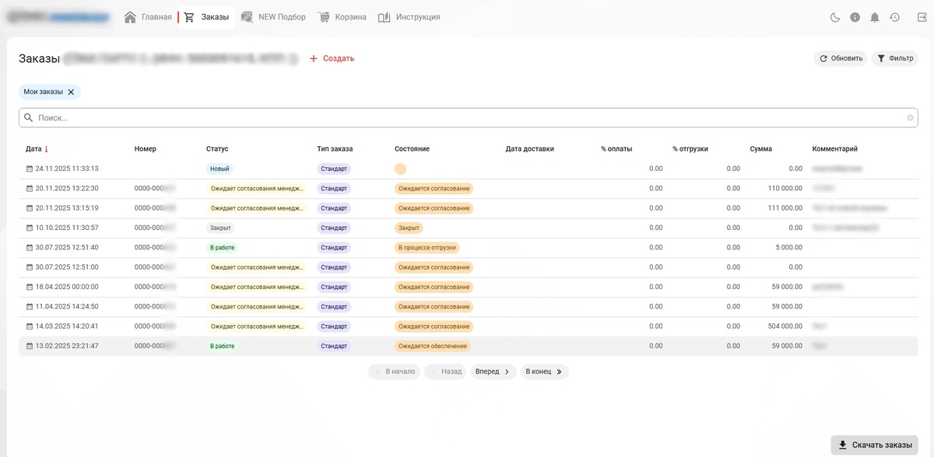Click calendar icon beside 30.07.2025 12:51:00
The image size is (934, 457).
30,267
